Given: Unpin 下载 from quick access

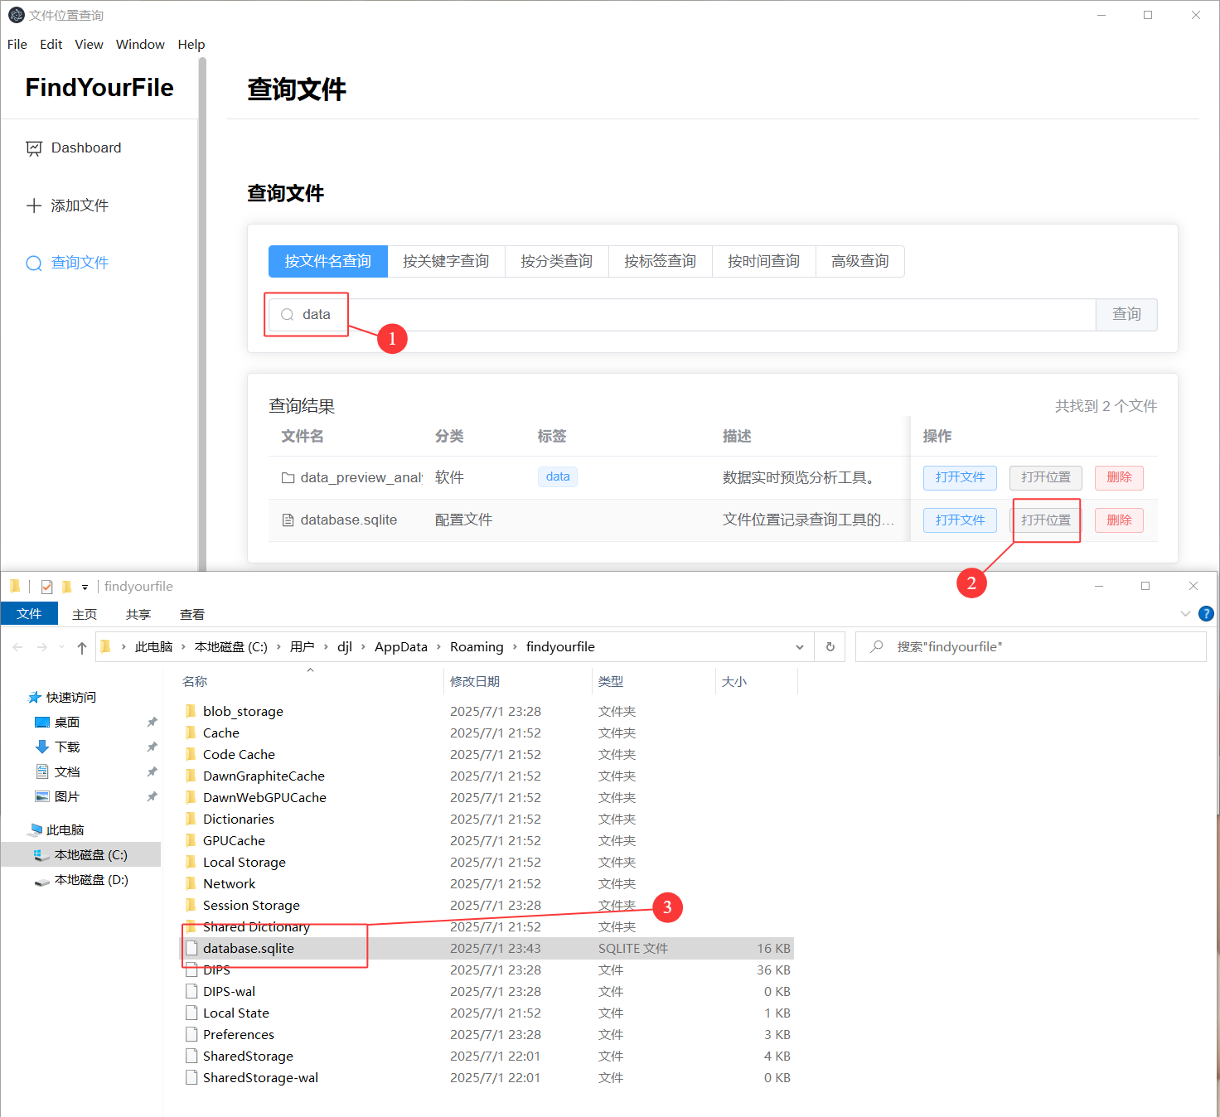Looking at the screenshot, I should tap(152, 747).
